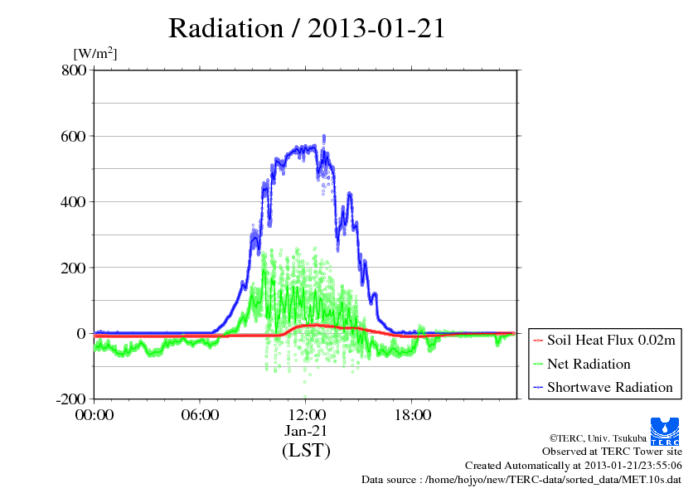Screen dimensions: 698x493
Task: Click 'Soil Heat Flux 0.02m' legend entry
Action: click(611, 341)
